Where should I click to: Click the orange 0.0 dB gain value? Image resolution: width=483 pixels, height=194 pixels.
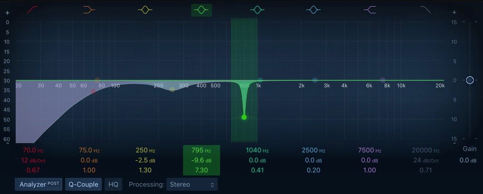[x=89, y=160]
